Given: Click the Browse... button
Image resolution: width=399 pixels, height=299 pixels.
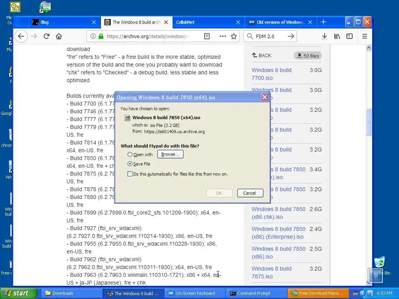Looking at the screenshot, I should coord(170,154).
